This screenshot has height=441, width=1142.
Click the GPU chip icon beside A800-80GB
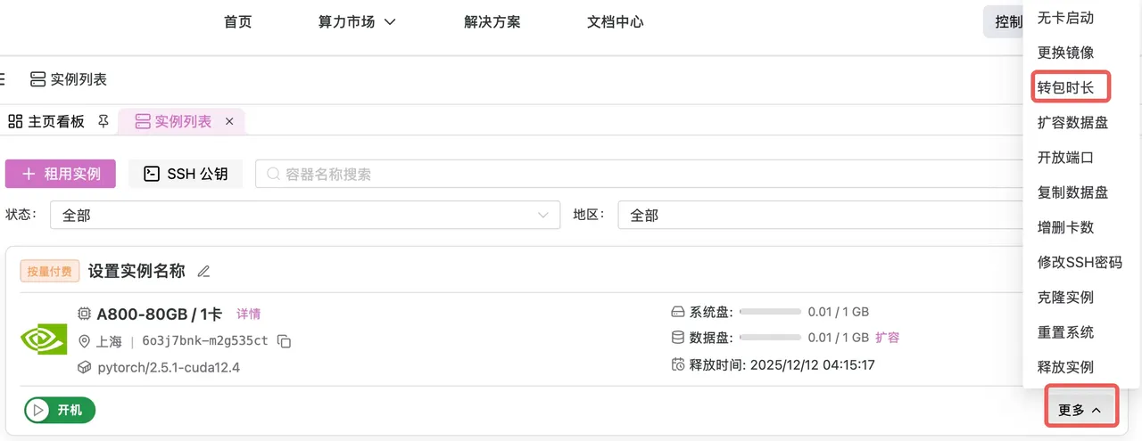click(85, 314)
